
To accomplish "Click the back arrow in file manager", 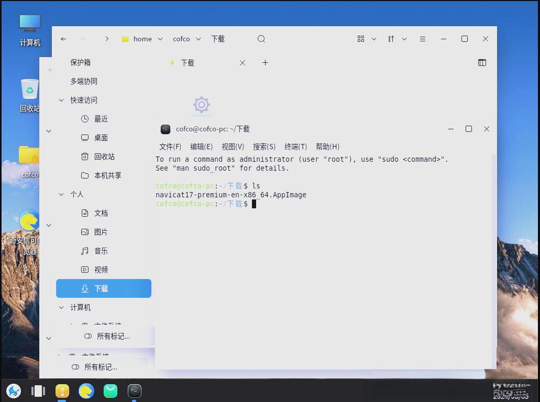I will [x=63, y=39].
